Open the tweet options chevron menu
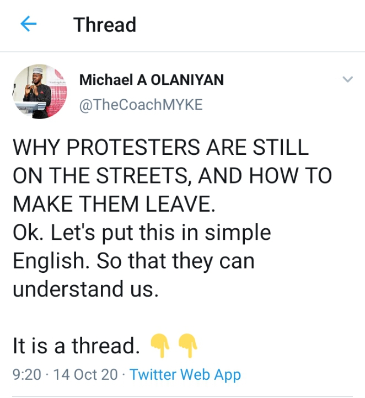This screenshot has width=365, height=398. (x=347, y=80)
